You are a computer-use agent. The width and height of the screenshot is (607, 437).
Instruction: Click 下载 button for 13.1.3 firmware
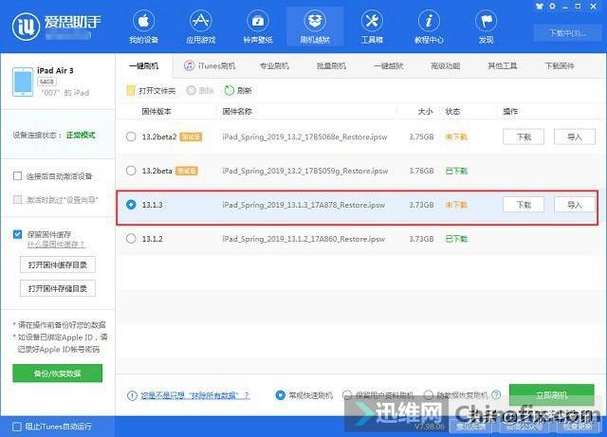[x=524, y=205]
